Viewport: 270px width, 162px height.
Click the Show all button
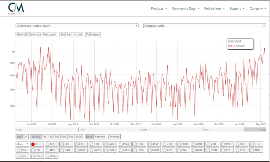(22, 35)
